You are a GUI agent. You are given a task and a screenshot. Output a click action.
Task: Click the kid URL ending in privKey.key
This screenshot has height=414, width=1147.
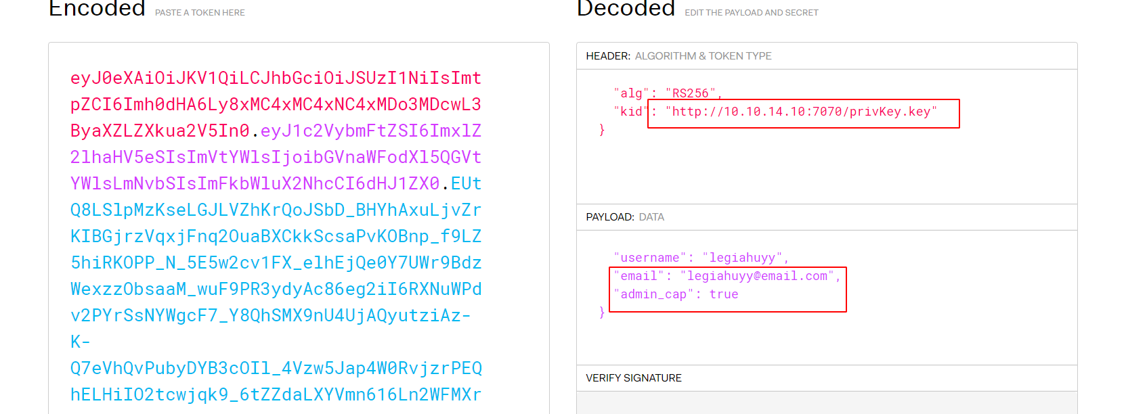(802, 112)
